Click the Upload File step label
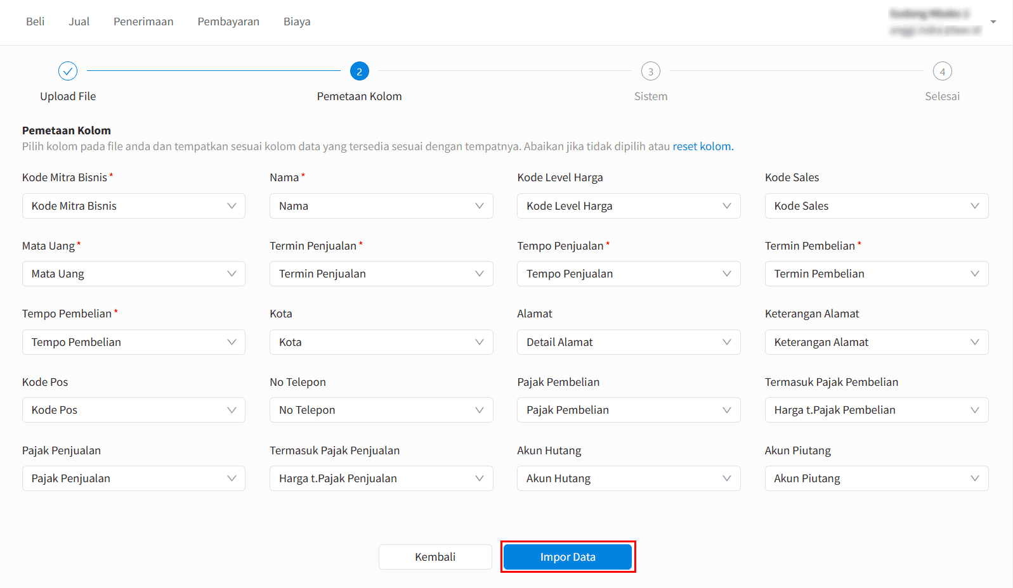The height and width of the screenshot is (588, 1013). pyautogui.click(x=68, y=96)
